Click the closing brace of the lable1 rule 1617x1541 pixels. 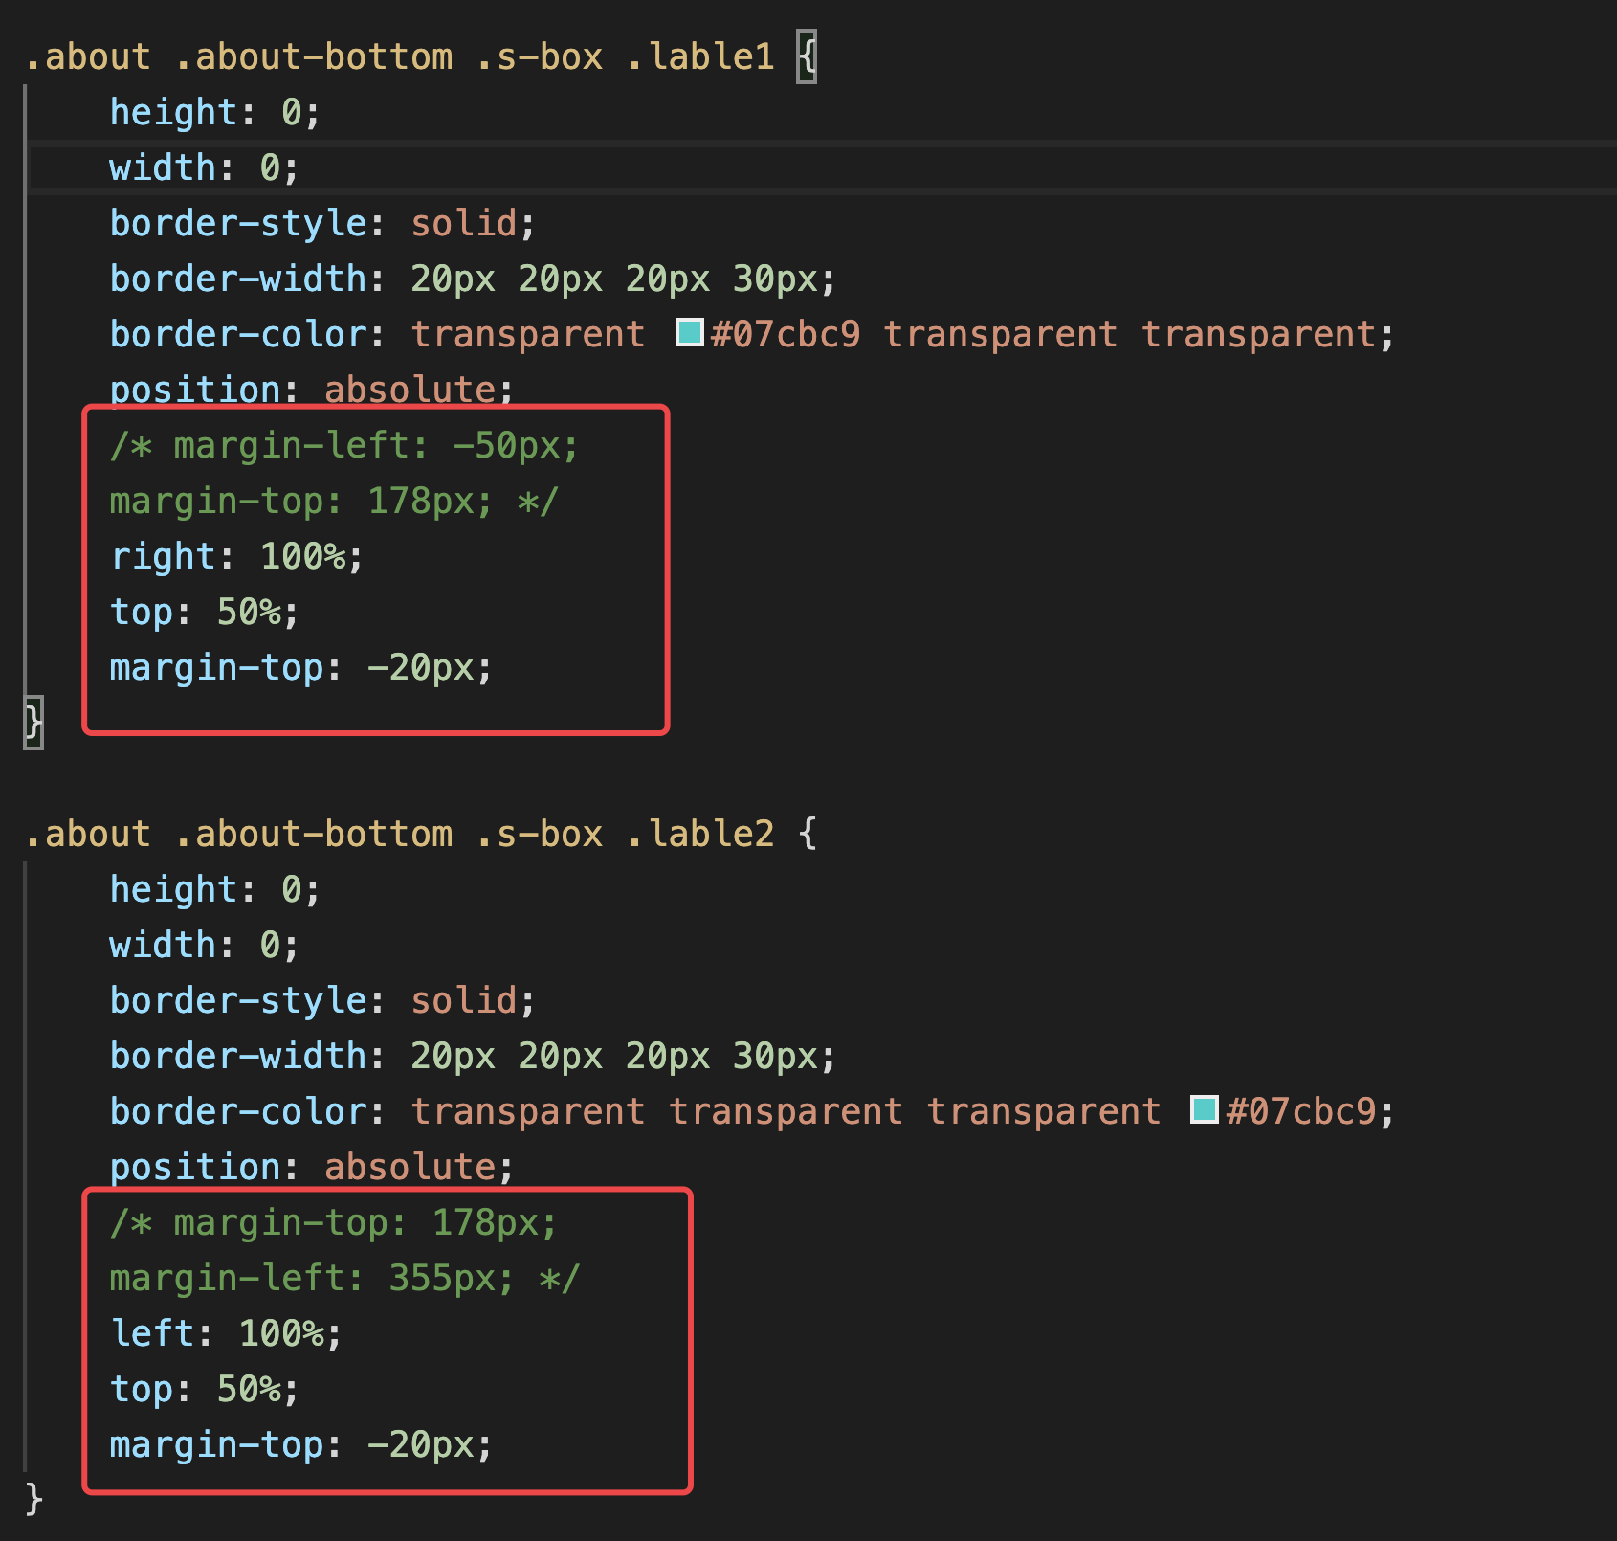click(x=33, y=723)
